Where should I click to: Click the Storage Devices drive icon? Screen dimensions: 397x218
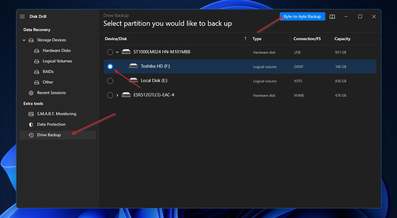(x=31, y=40)
